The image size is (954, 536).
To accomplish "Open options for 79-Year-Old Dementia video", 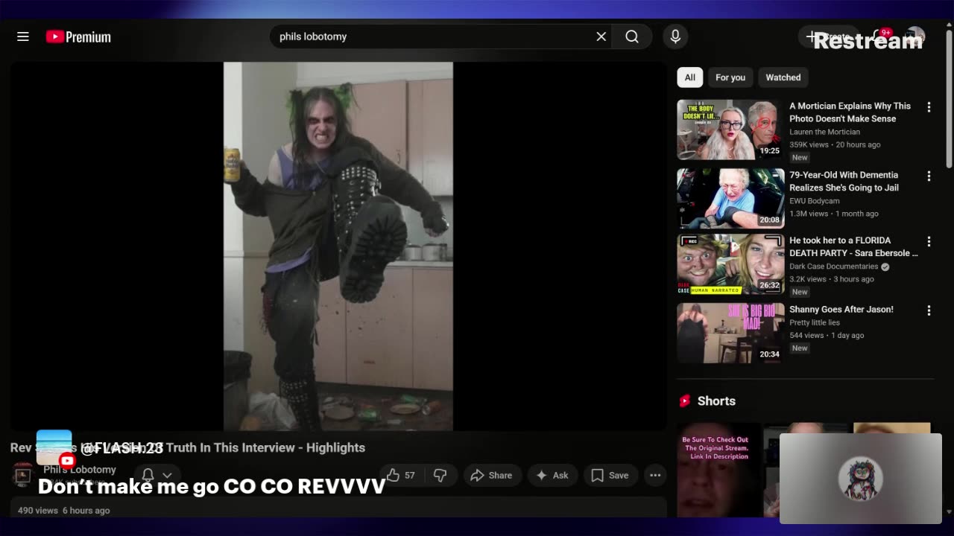I will [x=929, y=176].
